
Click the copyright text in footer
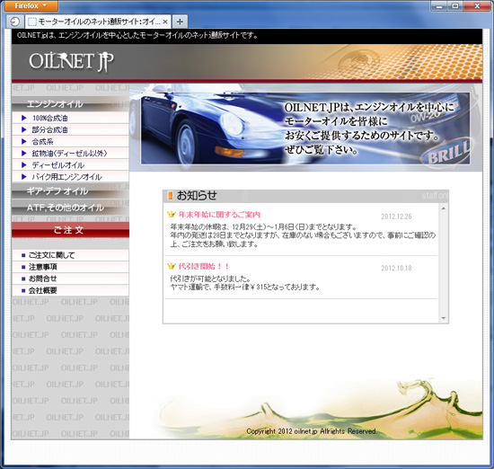tap(312, 431)
